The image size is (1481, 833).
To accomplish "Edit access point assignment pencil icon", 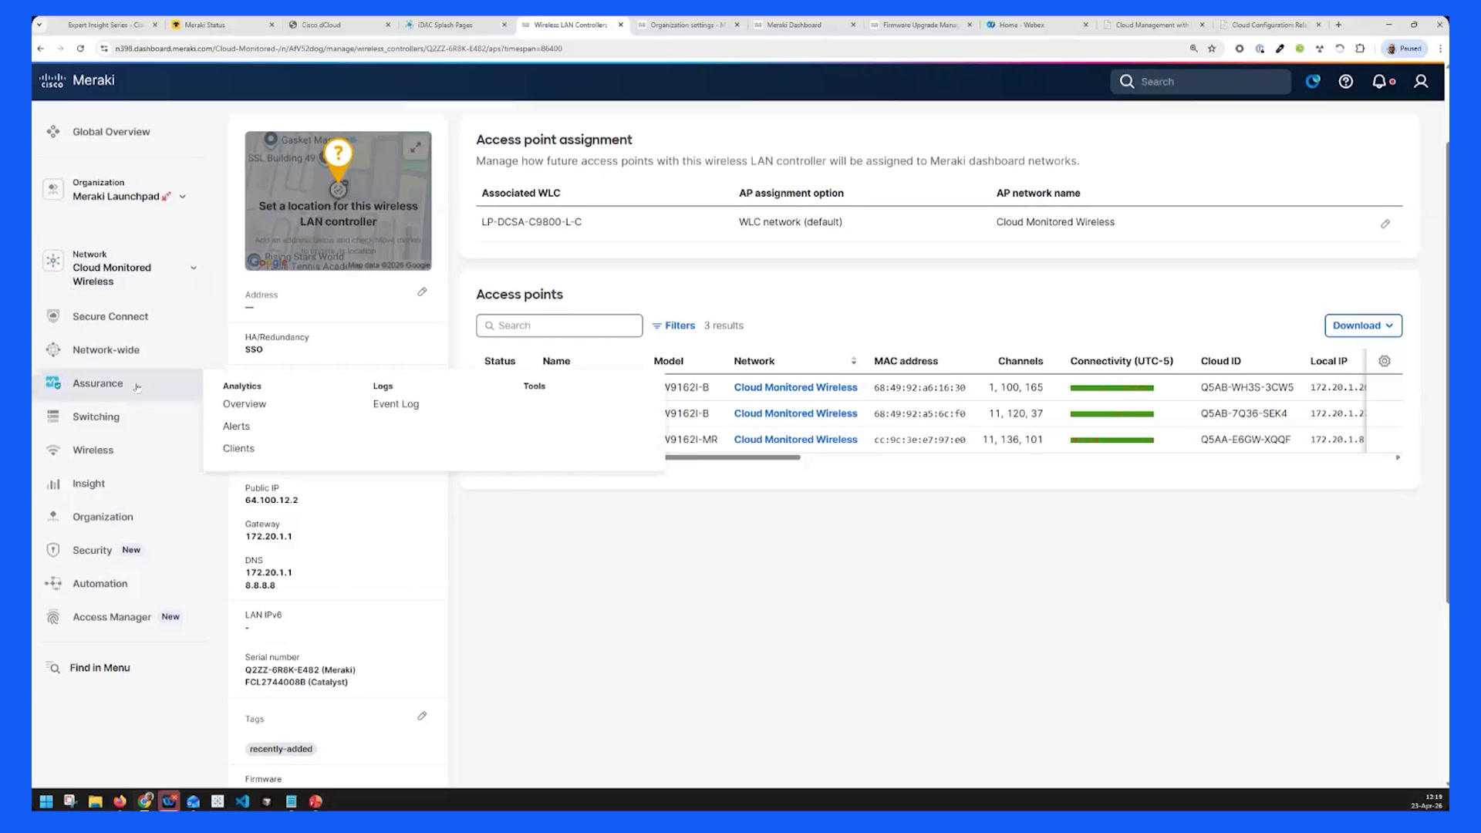I will (1385, 224).
